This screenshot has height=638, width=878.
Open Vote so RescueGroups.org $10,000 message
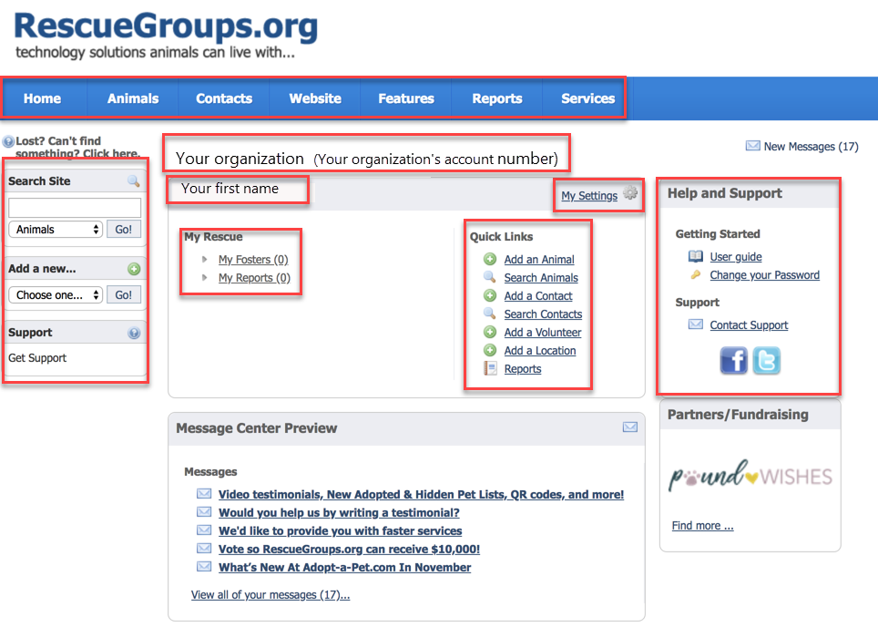(349, 550)
